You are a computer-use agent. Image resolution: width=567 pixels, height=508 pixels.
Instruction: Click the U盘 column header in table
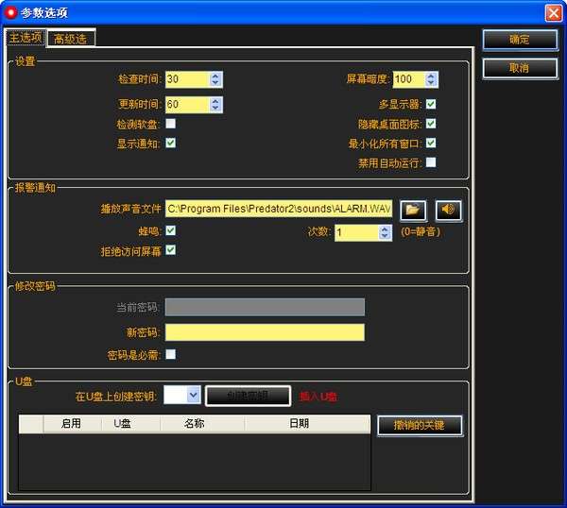(131, 424)
